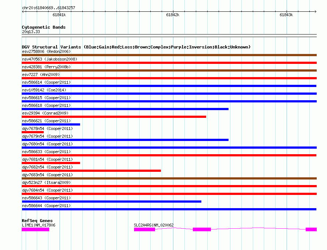Click the dgv523n27 (Itsara2009) label
Viewport: 327px width, 250px height.
click(46, 182)
